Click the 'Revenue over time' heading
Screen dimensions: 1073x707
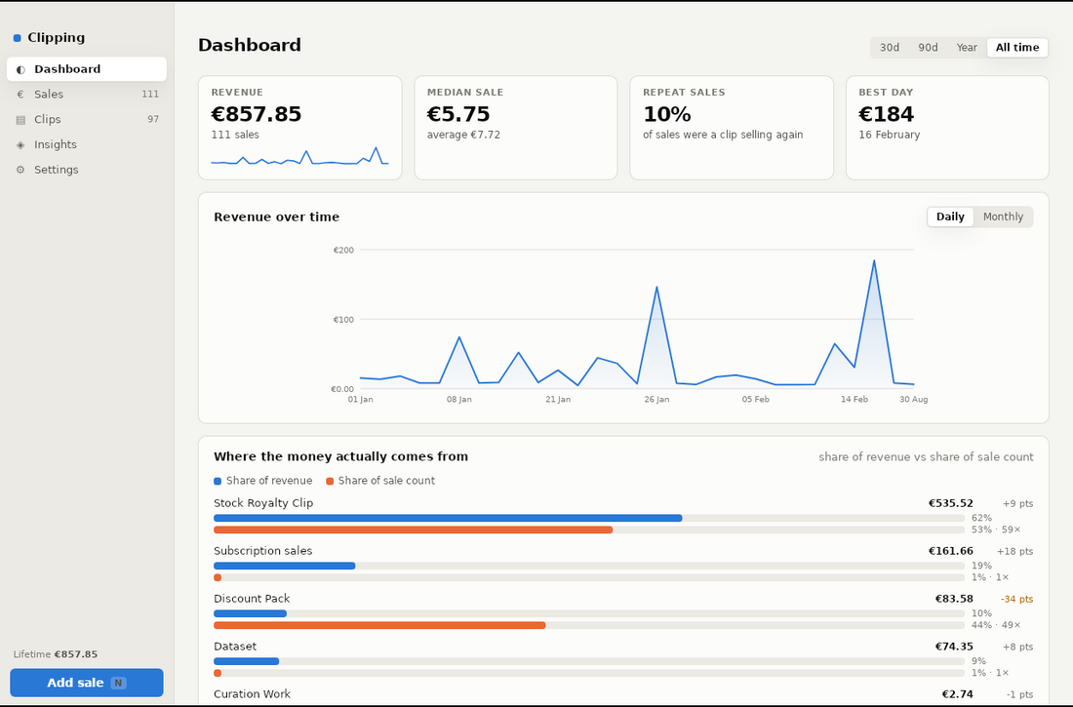[276, 216]
